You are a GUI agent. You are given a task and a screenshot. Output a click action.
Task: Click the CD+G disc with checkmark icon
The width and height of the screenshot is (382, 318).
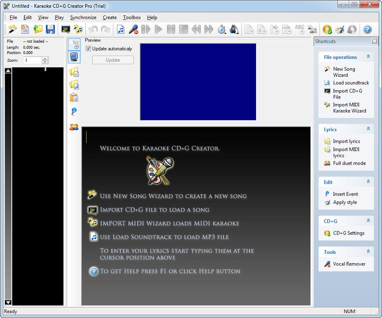pos(327,30)
